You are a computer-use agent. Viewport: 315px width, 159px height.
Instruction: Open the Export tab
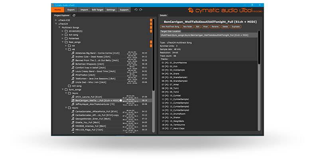point(71,10)
